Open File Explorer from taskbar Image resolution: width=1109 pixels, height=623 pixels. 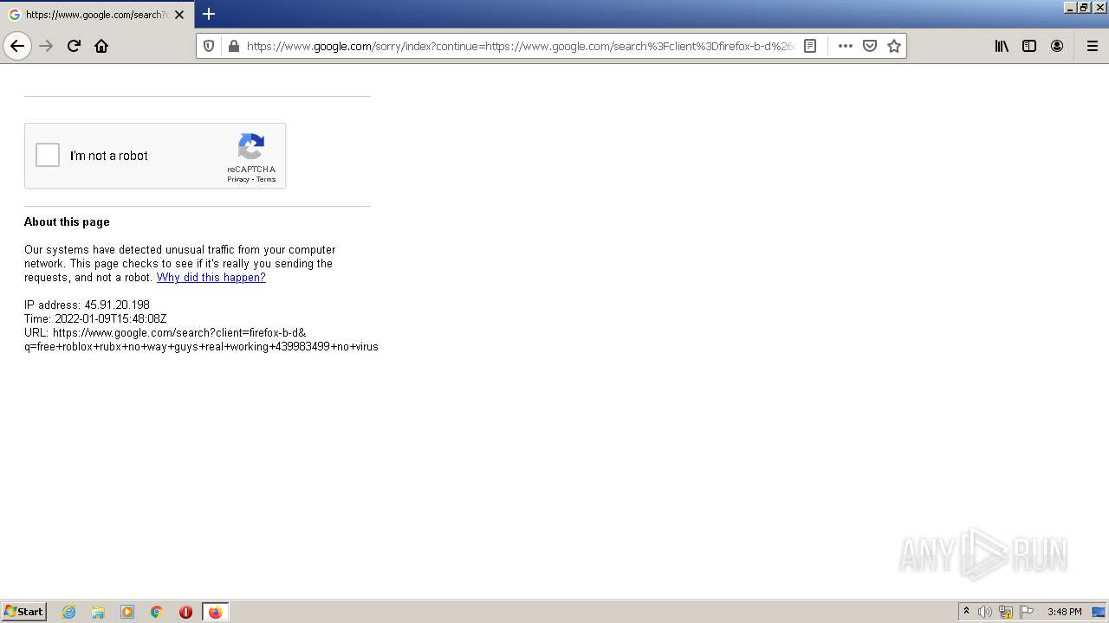click(98, 612)
